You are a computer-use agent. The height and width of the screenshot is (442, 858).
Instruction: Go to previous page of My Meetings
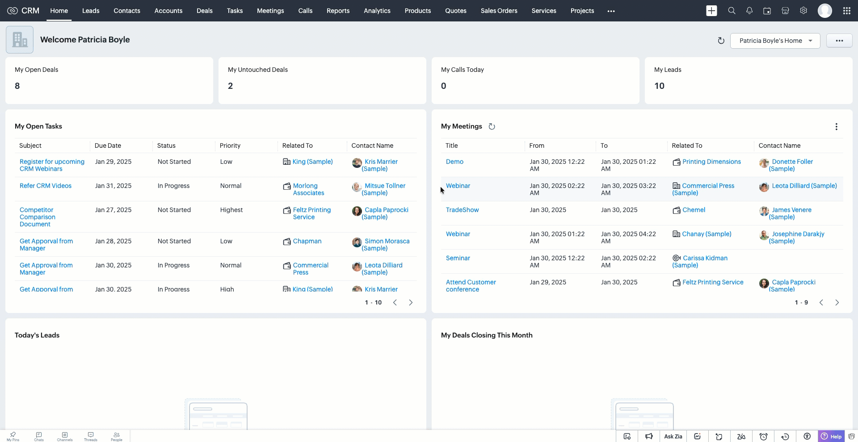pyautogui.click(x=821, y=303)
